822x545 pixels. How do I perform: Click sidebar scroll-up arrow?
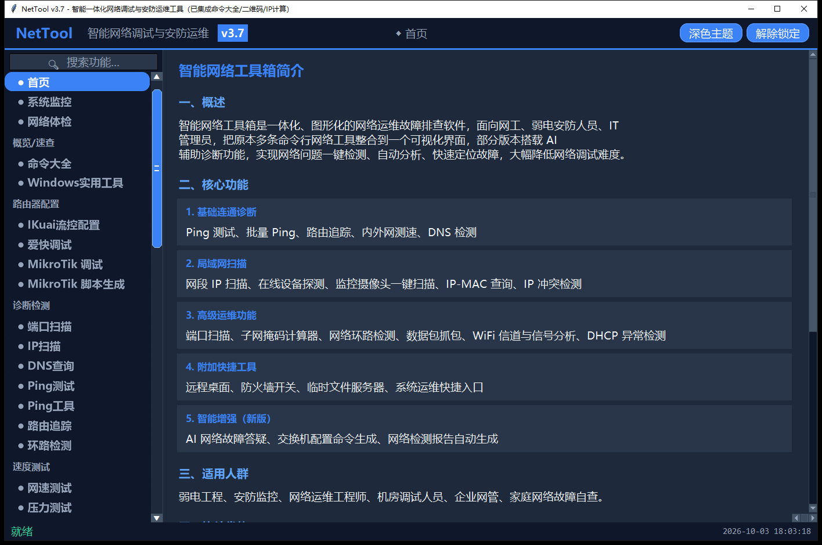point(157,77)
